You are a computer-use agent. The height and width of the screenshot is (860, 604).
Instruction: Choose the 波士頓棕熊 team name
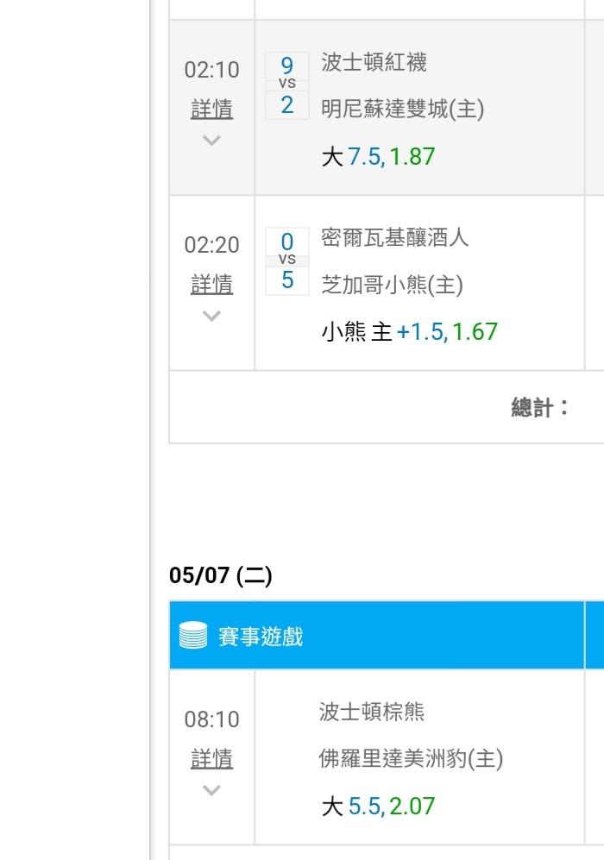click(x=371, y=712)
